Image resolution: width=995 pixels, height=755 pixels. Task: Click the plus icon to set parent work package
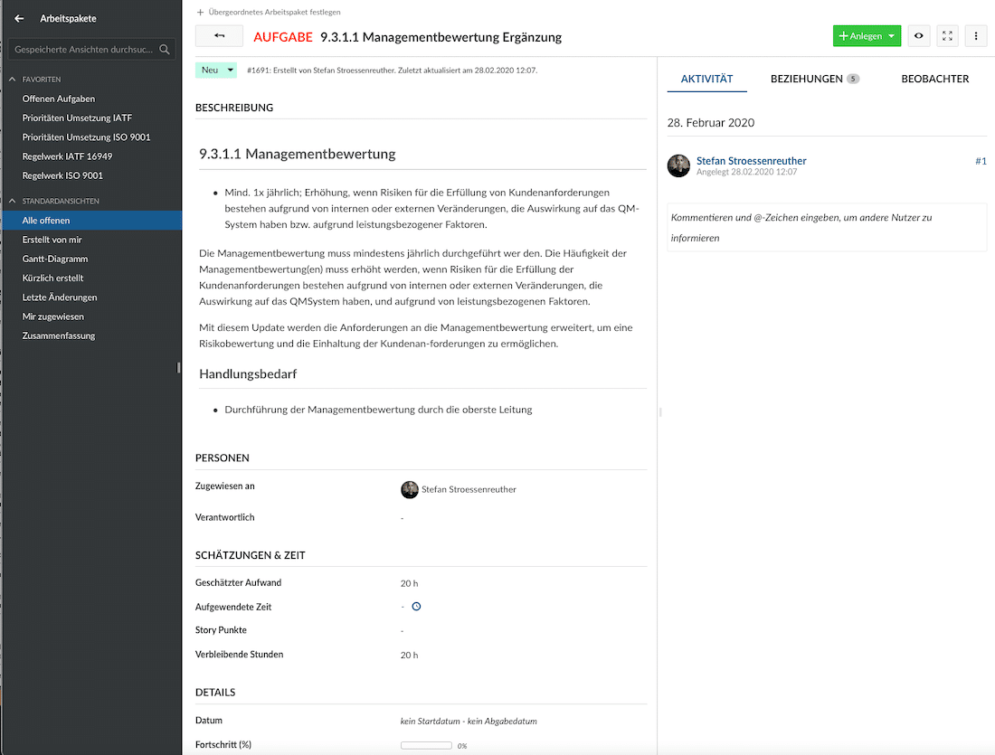click(x=200, y=13)
